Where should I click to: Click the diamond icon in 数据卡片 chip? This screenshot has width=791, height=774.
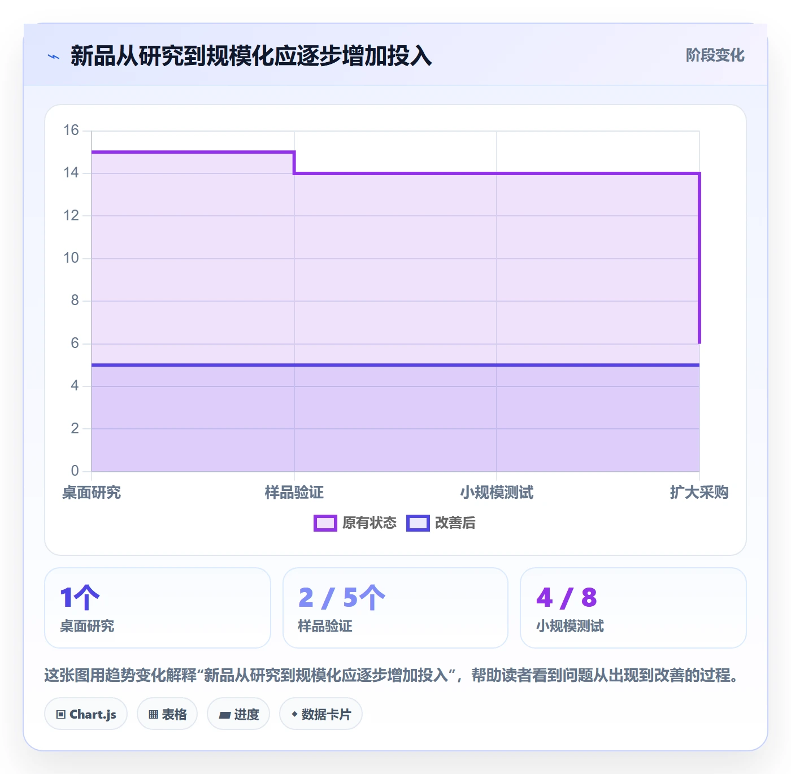click(294, 714)
